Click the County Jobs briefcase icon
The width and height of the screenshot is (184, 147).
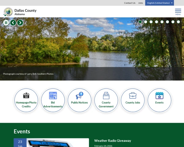(x=133, y=96)
